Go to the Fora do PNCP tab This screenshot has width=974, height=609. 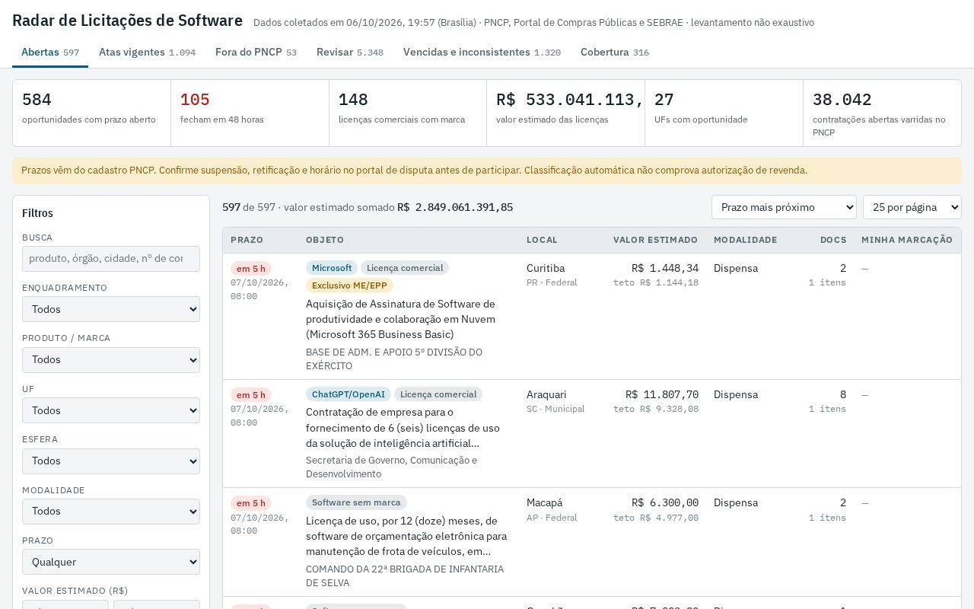[x=256, y=53]
